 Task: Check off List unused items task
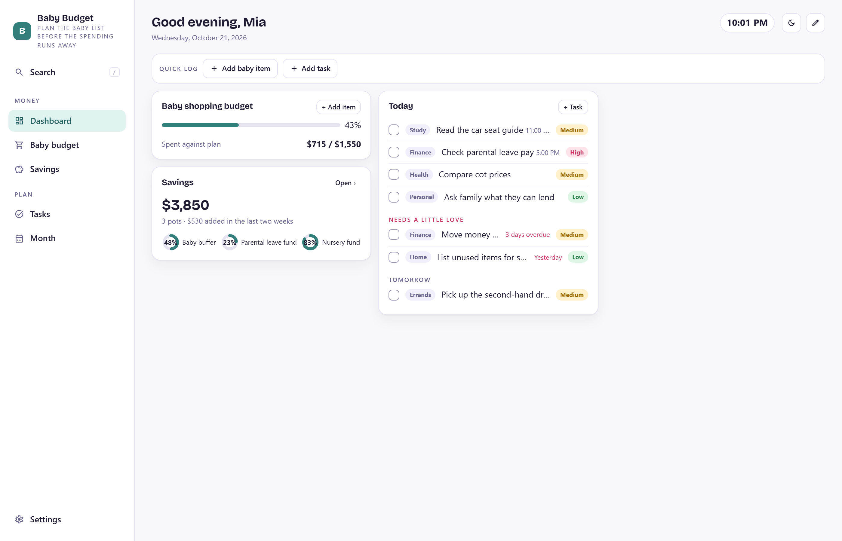tap(394, 257)
